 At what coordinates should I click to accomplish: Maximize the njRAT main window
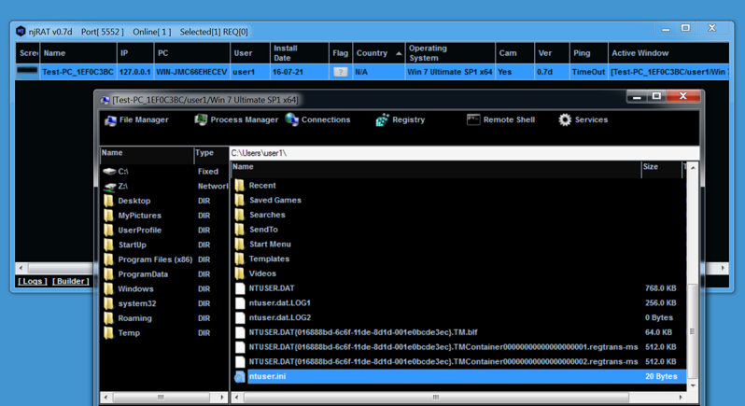click(x=685, y=29)
